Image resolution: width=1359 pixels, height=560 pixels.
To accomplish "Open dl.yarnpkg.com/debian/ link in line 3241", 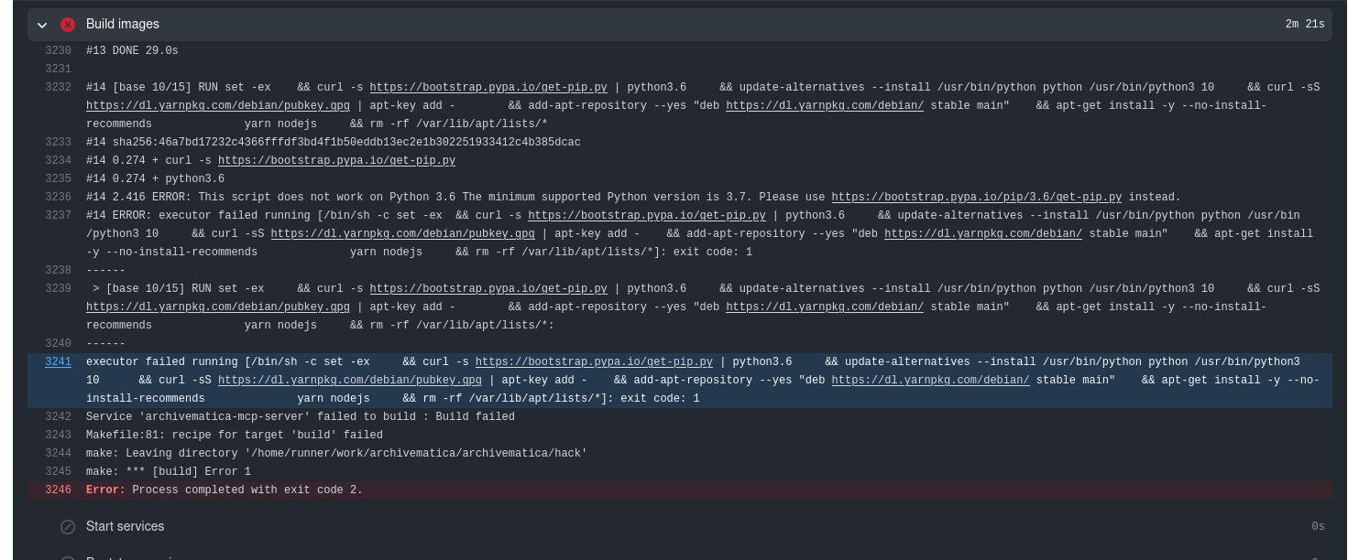I will (x=930, y=381).
